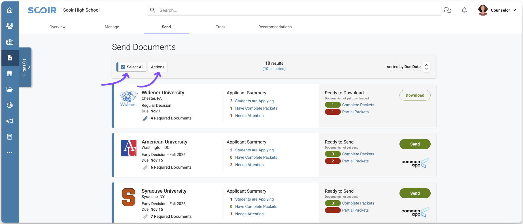Click the Counselor profile avatar
Viewport: 523px width, 224px height.
click(x=483, y=10)
